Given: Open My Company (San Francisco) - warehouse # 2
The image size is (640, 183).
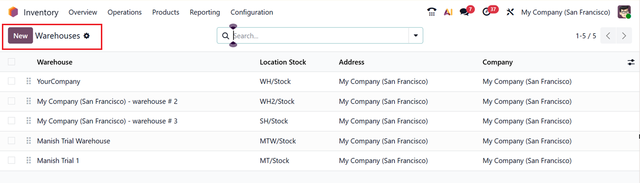Looking at the screenshot, I should (x=107, y=101).
